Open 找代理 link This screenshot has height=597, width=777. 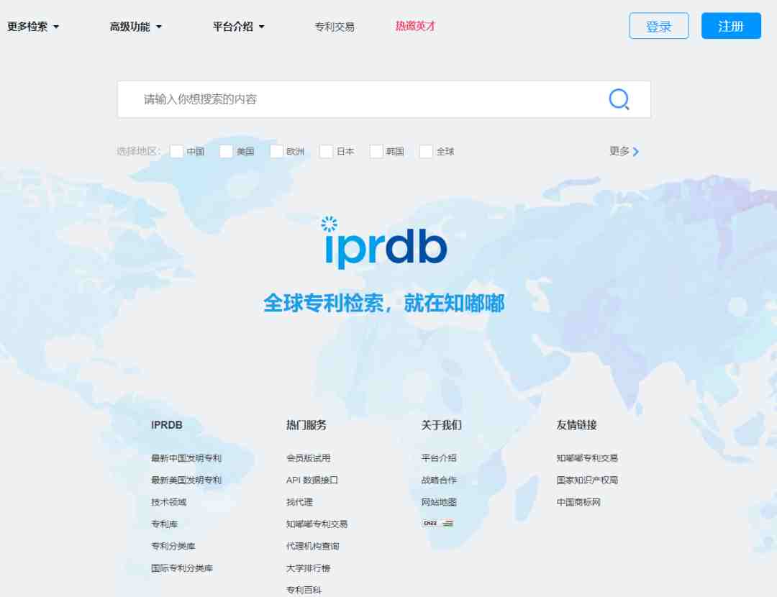pyautogui.click(x=299, y=502)
